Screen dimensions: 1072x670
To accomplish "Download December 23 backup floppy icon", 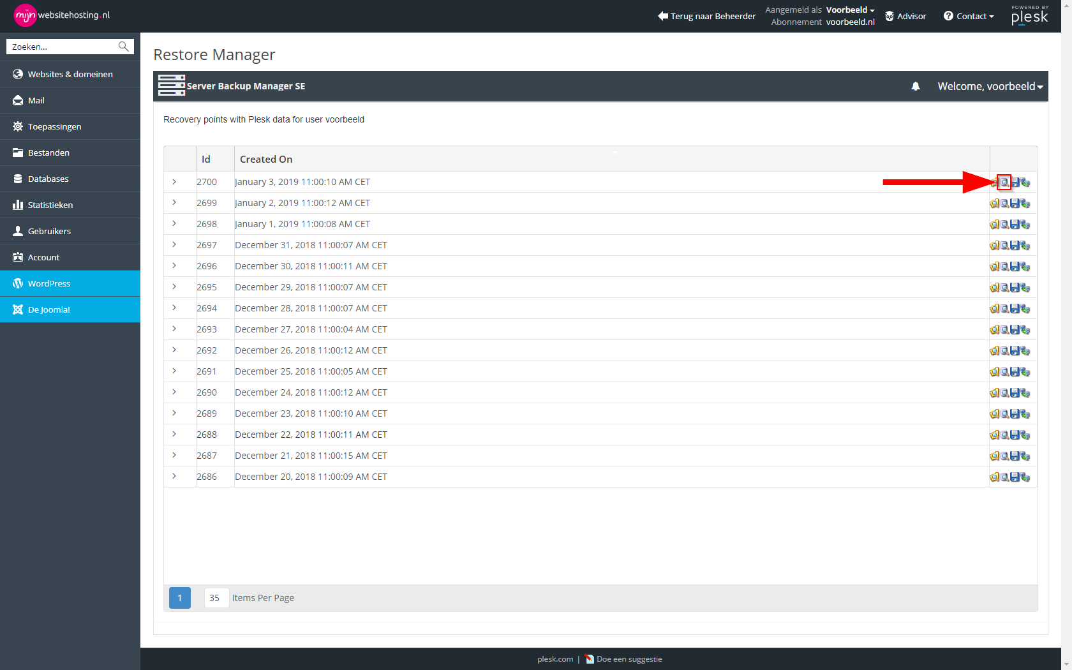I will coord(1015,414).
